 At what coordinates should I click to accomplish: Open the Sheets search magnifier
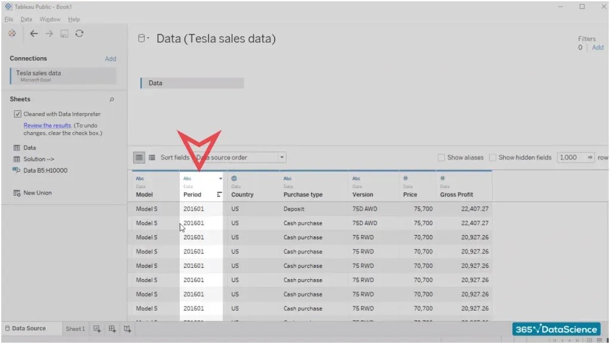(111, 99)
